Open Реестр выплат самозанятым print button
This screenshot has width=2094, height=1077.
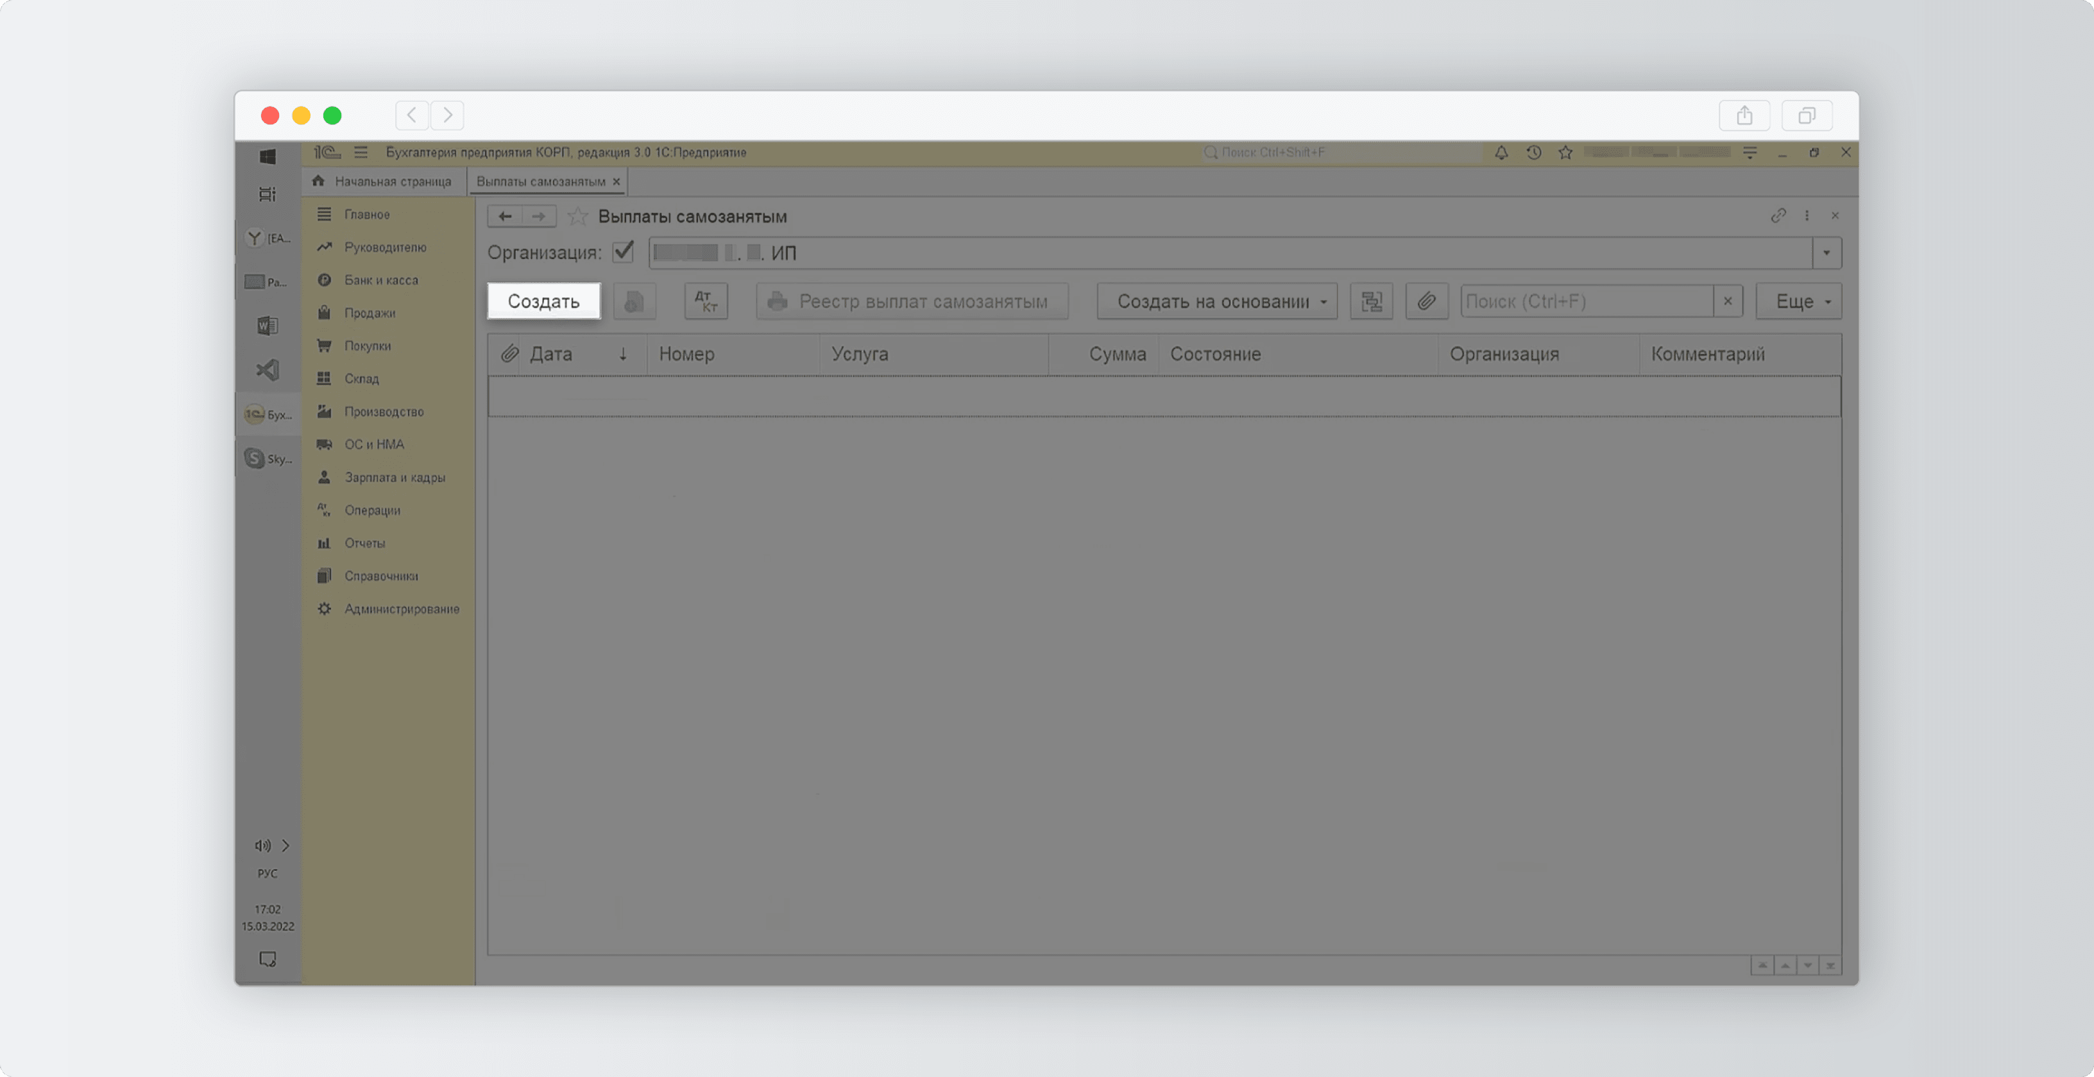(x=911, y=301)
